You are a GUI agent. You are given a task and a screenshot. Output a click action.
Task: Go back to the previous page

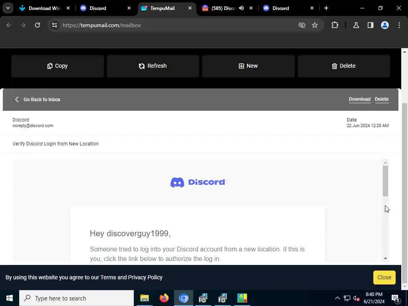[x=9, y=25]
